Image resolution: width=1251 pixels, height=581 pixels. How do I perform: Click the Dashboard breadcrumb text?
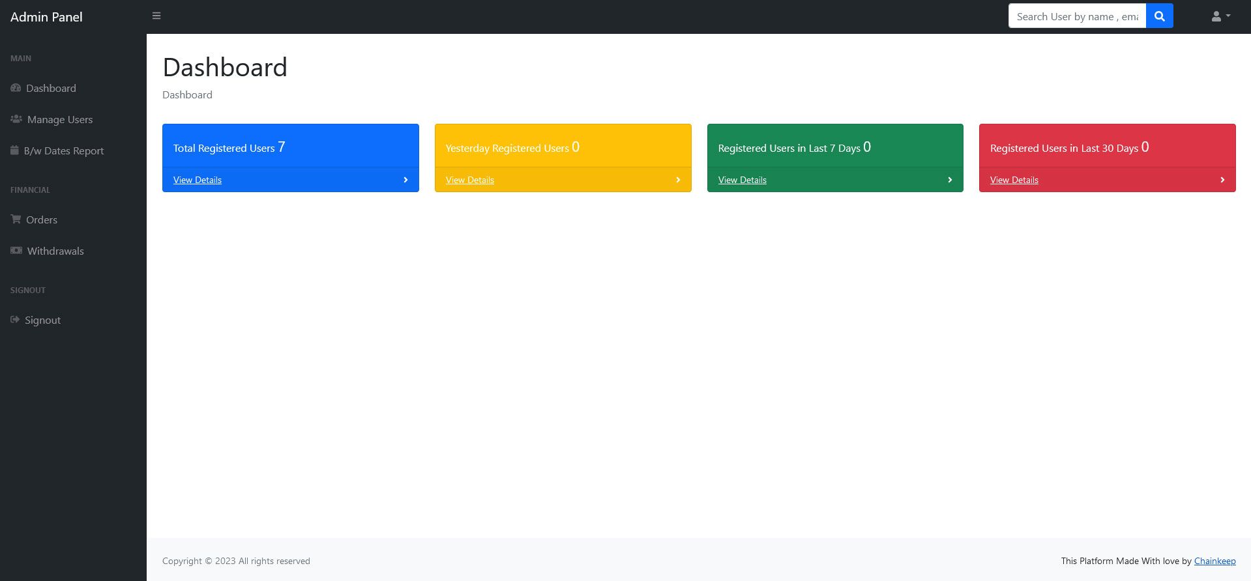click(187, 94)
